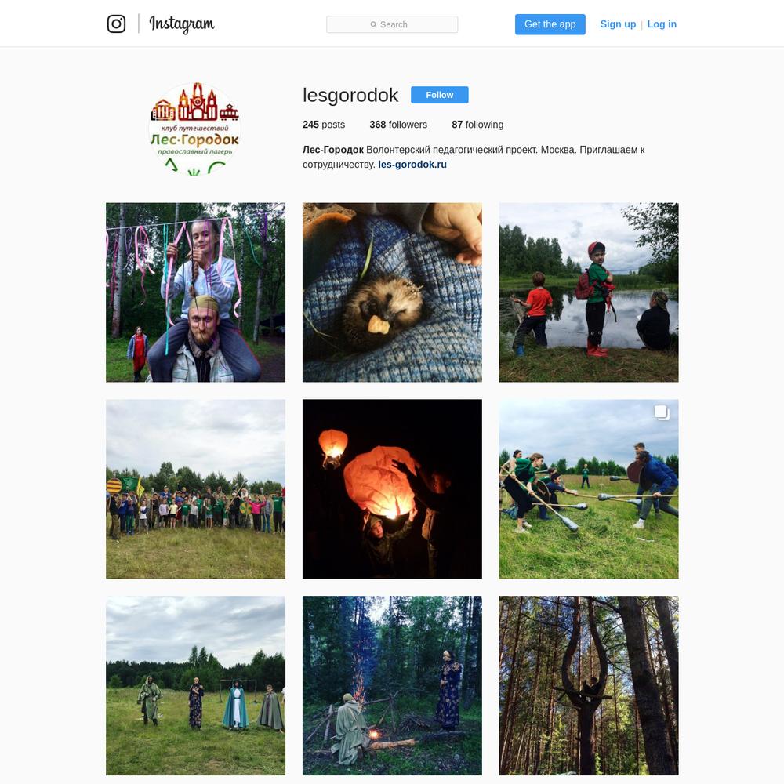Click the Get the app button
The width and height of the screenshot is (784, 784).
pos(550,24)
